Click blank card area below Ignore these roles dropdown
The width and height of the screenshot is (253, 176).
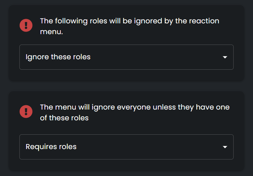(126, 75)
